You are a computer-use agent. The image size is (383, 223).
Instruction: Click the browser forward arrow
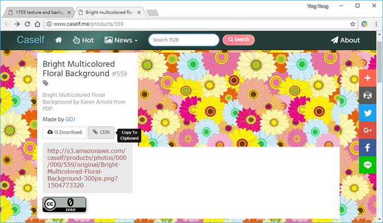(x=17, y=24)
